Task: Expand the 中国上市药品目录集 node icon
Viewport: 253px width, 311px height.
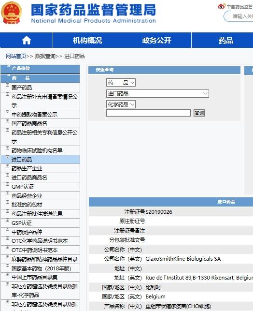Action: pos(7,275)
